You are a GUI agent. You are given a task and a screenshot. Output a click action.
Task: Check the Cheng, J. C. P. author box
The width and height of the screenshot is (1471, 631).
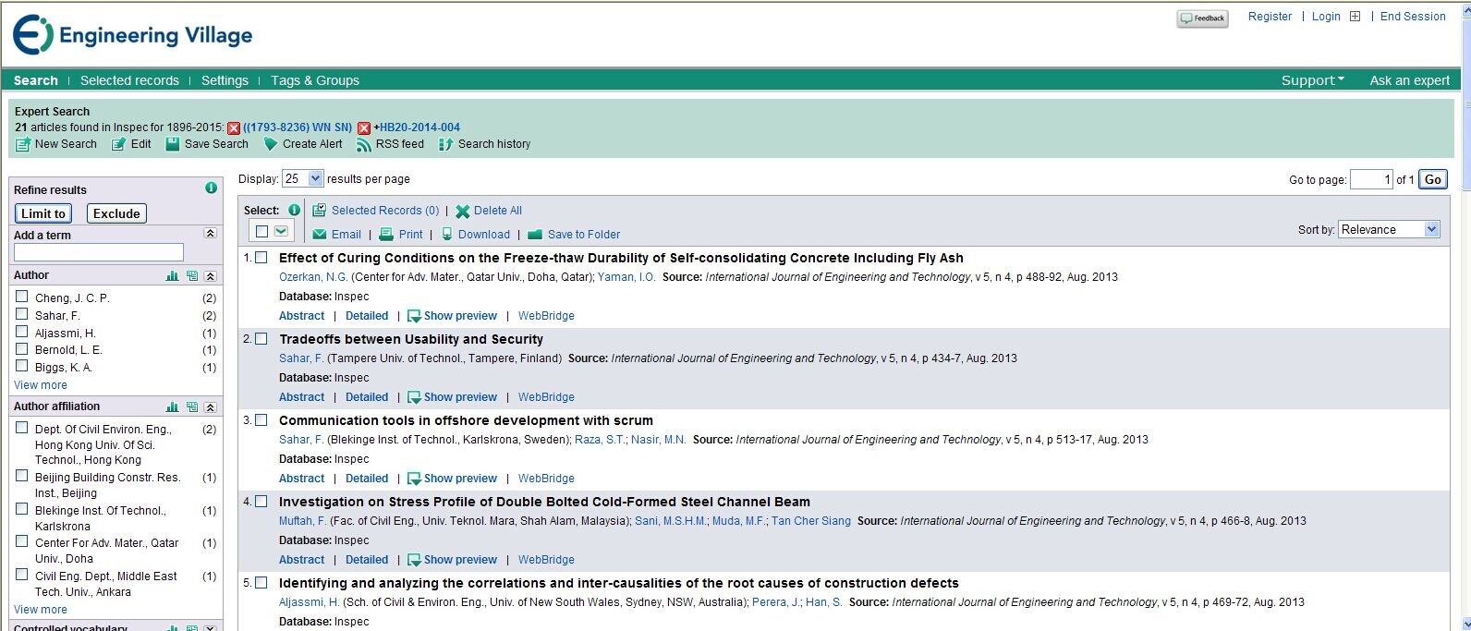[22, 297]
